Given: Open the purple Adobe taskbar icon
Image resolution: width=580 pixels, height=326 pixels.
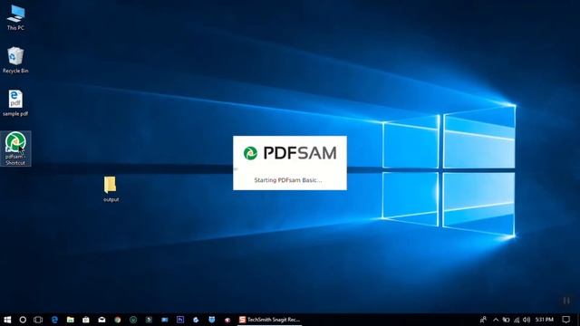Looking at the screenshot, I should [x=180, y=320].
